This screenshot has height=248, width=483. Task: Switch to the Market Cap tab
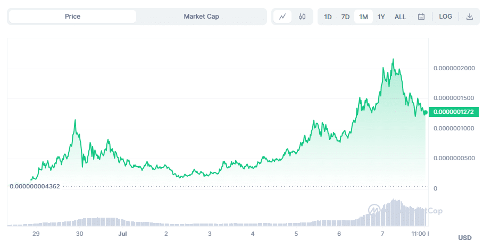(x=202, y=16)
